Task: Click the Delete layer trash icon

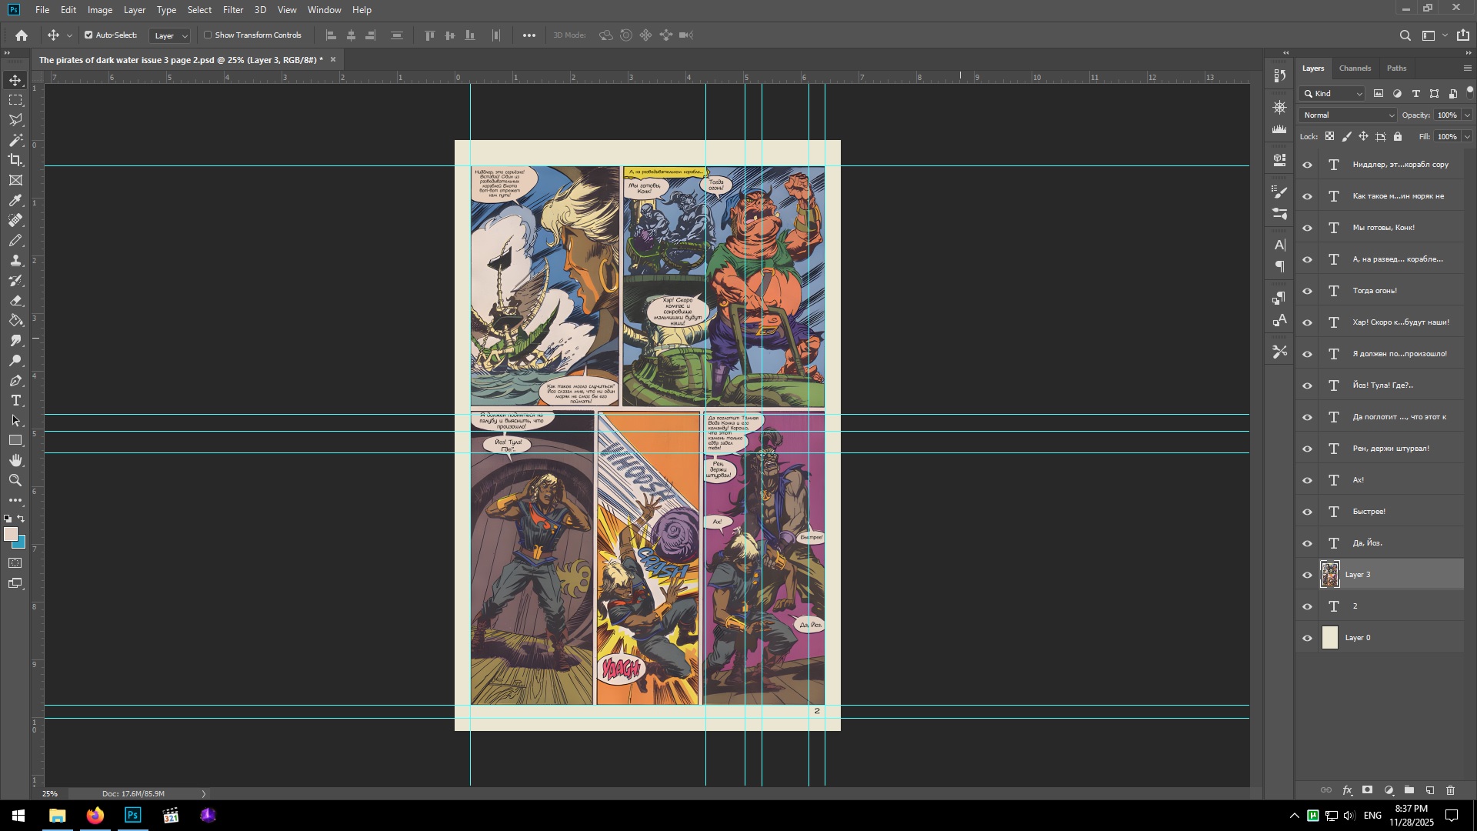Action: click(x=1450, y=790)
